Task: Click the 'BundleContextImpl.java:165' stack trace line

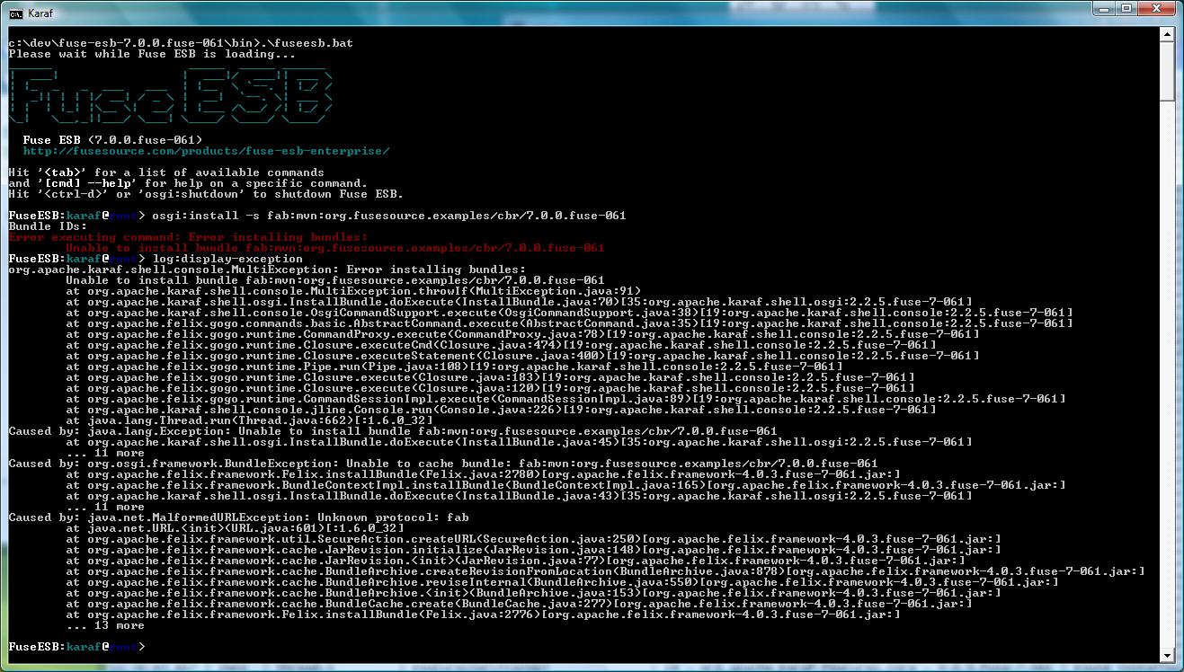Action: click(x=565, y=485)
